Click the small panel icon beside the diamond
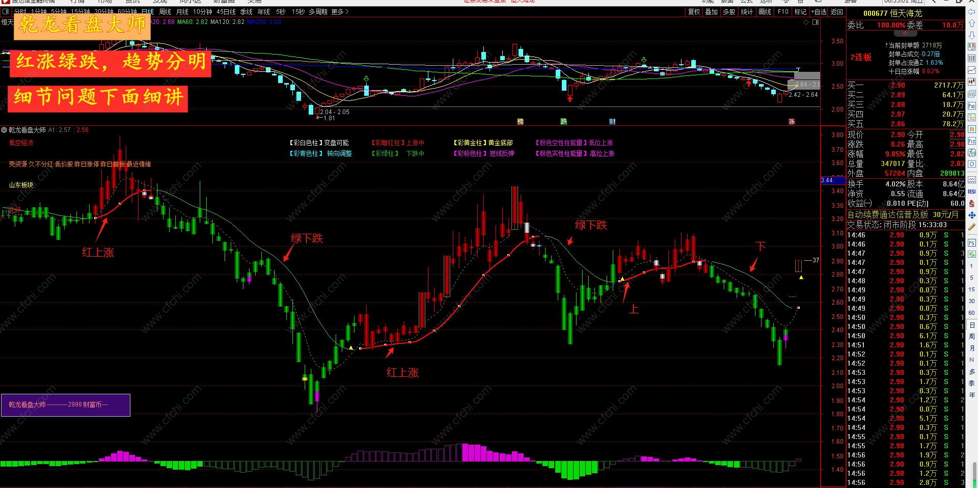978x488 pixels. point(816,22)
